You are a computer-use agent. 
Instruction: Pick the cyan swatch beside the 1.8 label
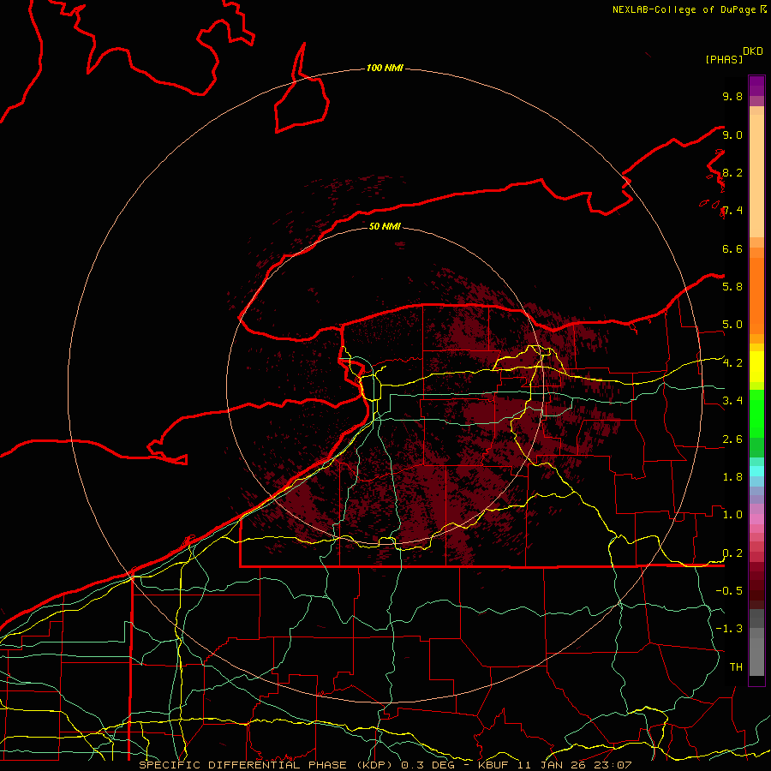click(756, 470)
